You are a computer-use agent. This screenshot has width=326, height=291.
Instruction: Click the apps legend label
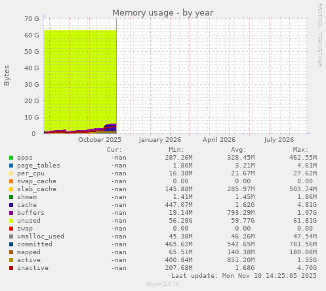pyautogui.click(x=25, y=158)
